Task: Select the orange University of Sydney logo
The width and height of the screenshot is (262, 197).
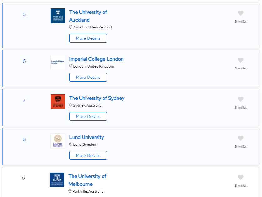Action: pos(58,102)
